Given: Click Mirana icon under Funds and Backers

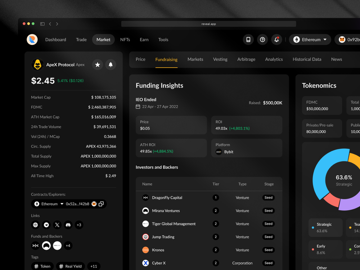Looking at the screenshot, I should click(x=46, y=246).
